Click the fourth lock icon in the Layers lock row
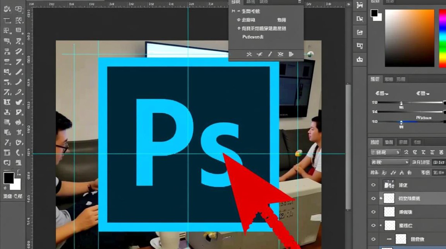Image resolution: width=446 pixels, height=249 pixels. tap(410, 173)
